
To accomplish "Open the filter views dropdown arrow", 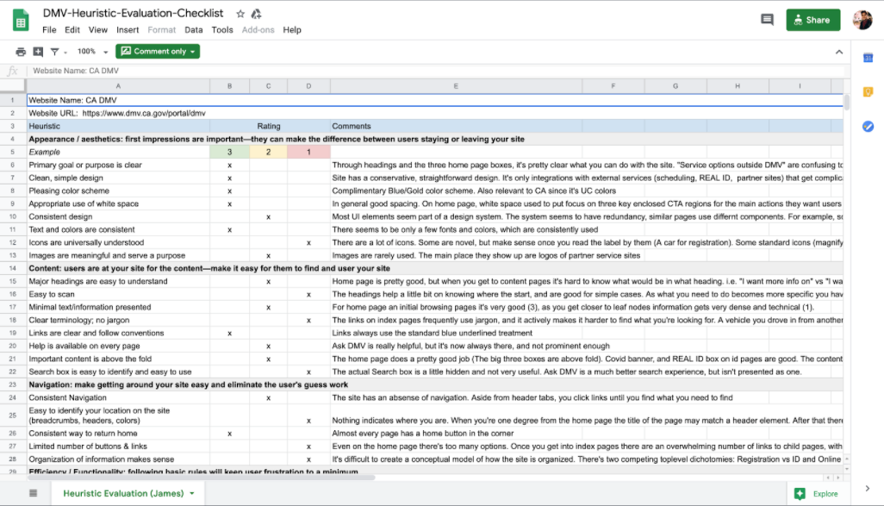I will (x=65, y=53).
